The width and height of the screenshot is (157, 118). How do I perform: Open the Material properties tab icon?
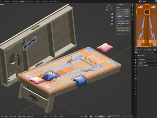point(135,94)
